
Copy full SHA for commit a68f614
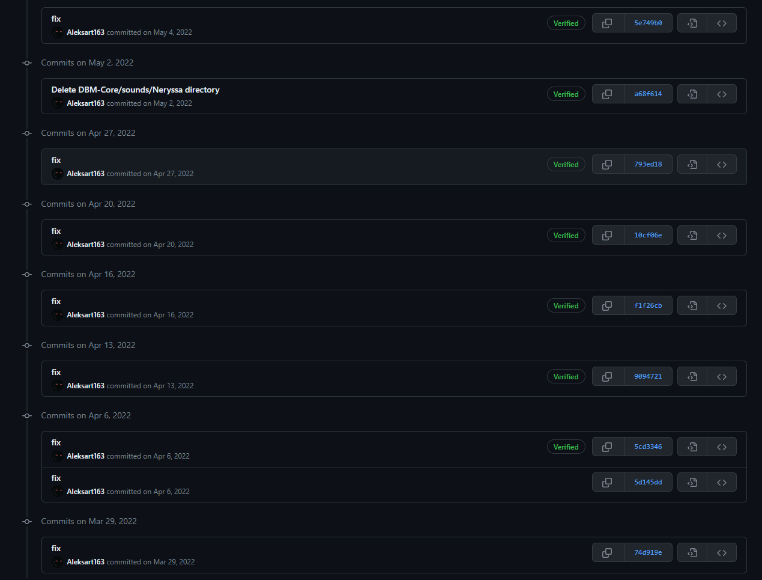coord(607,94)
